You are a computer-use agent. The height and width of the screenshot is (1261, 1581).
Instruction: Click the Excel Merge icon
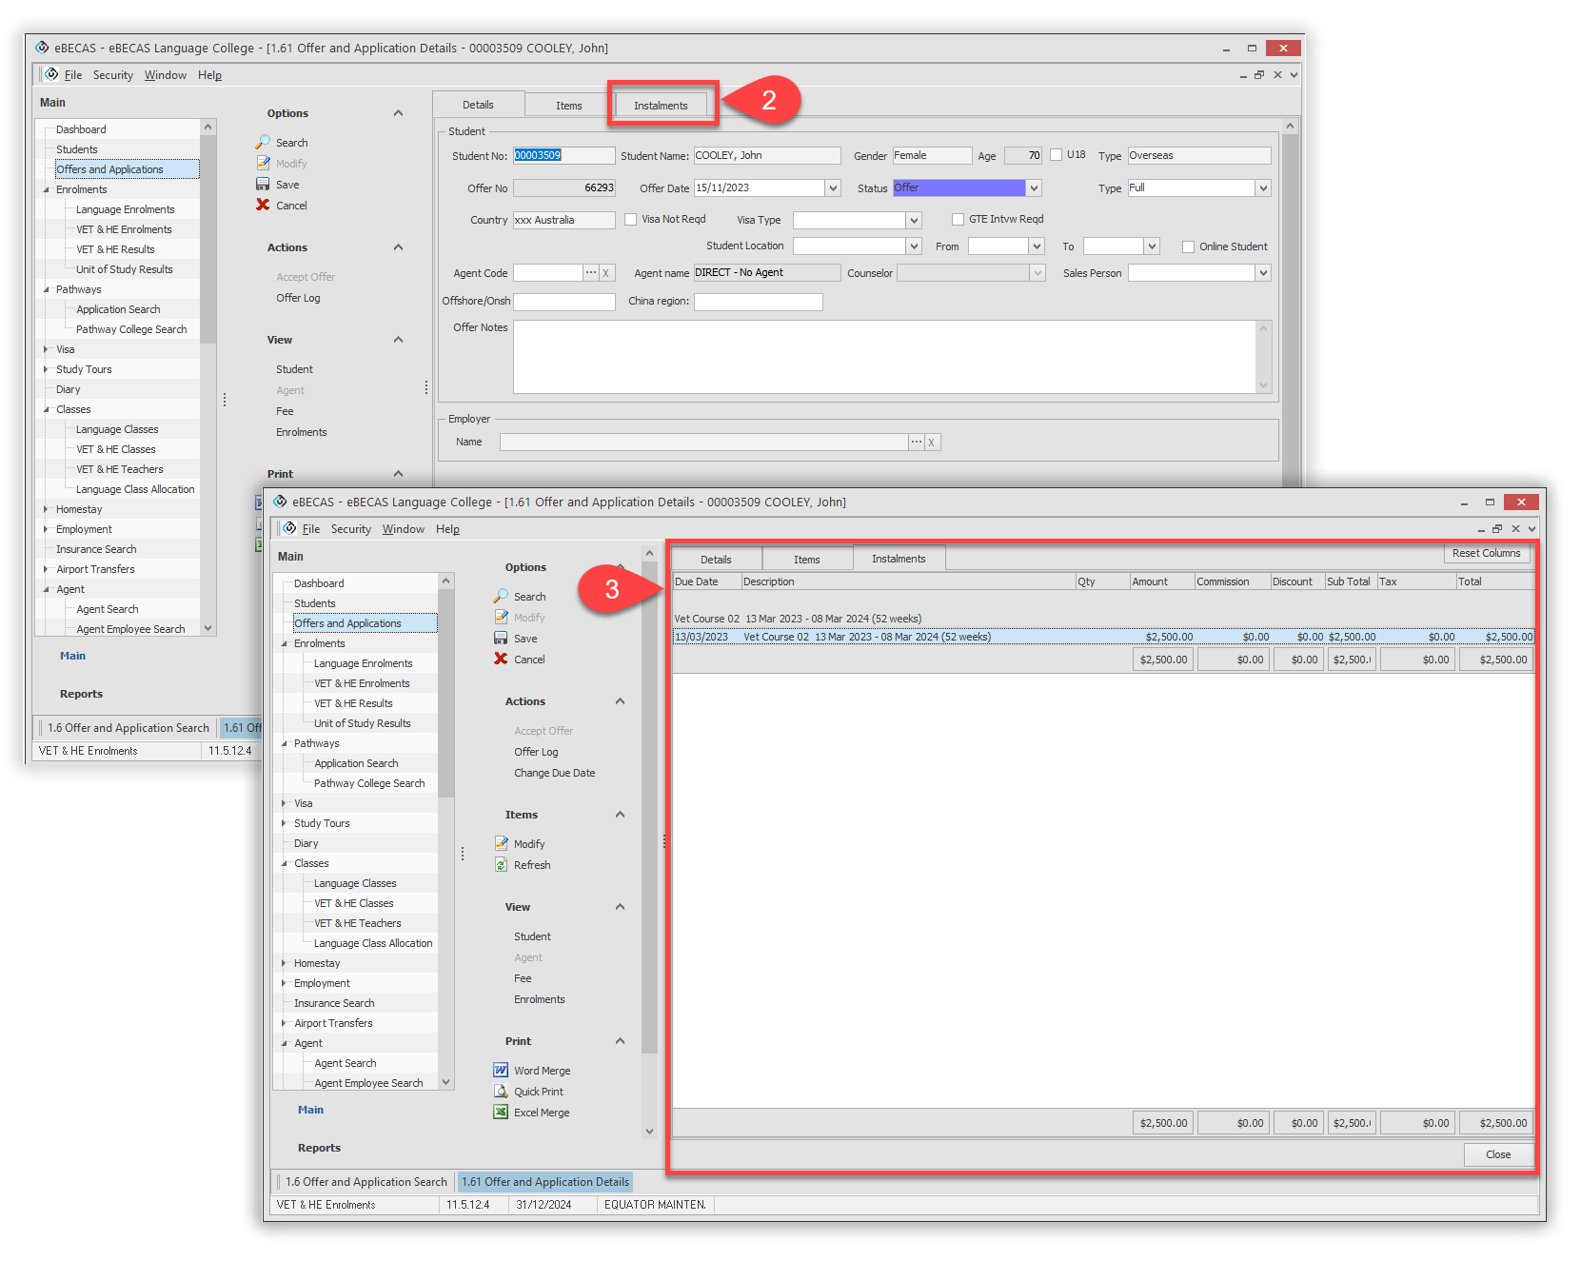pyautogui.click(x=501, y=1112)
